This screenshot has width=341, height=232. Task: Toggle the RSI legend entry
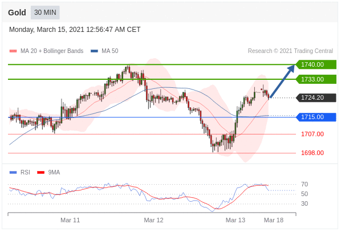19,172
